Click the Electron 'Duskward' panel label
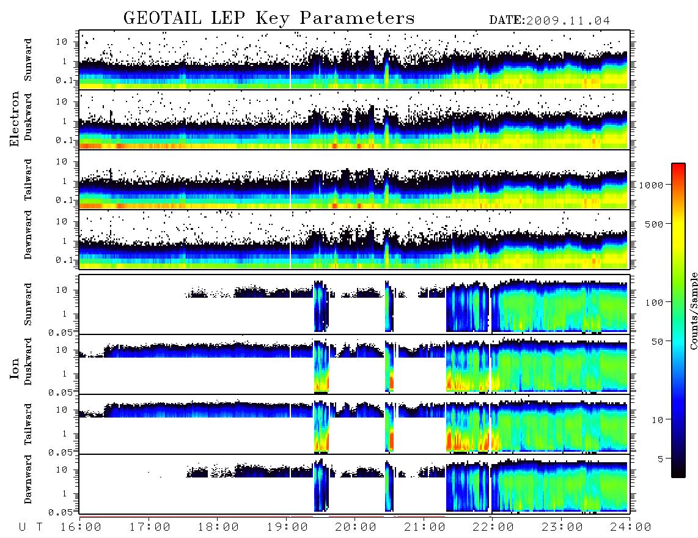698x538 pixels. [28, 117]
